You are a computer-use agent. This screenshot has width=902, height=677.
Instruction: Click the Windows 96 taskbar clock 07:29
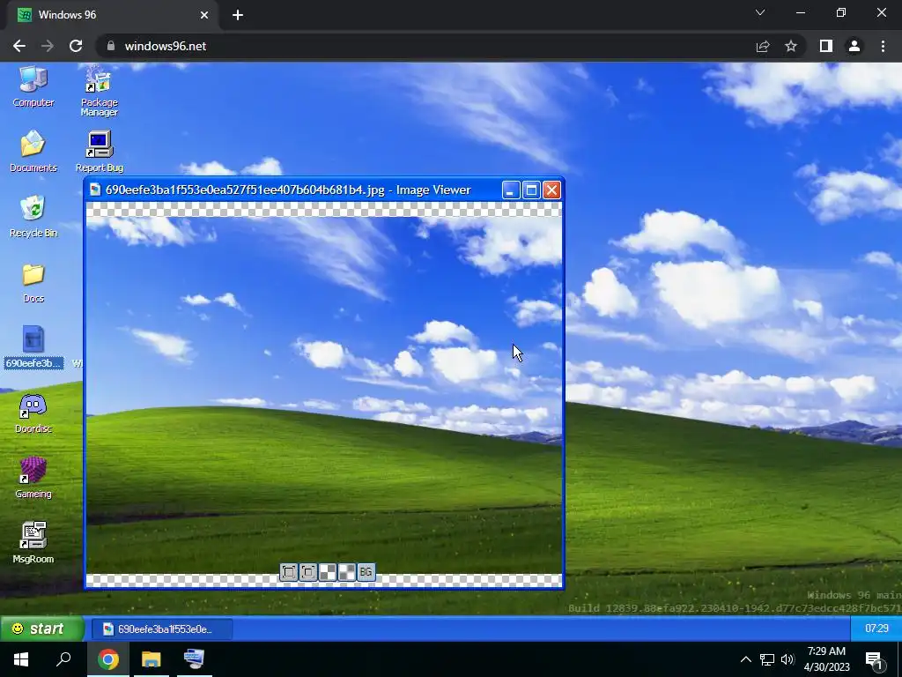coord(876,628)
